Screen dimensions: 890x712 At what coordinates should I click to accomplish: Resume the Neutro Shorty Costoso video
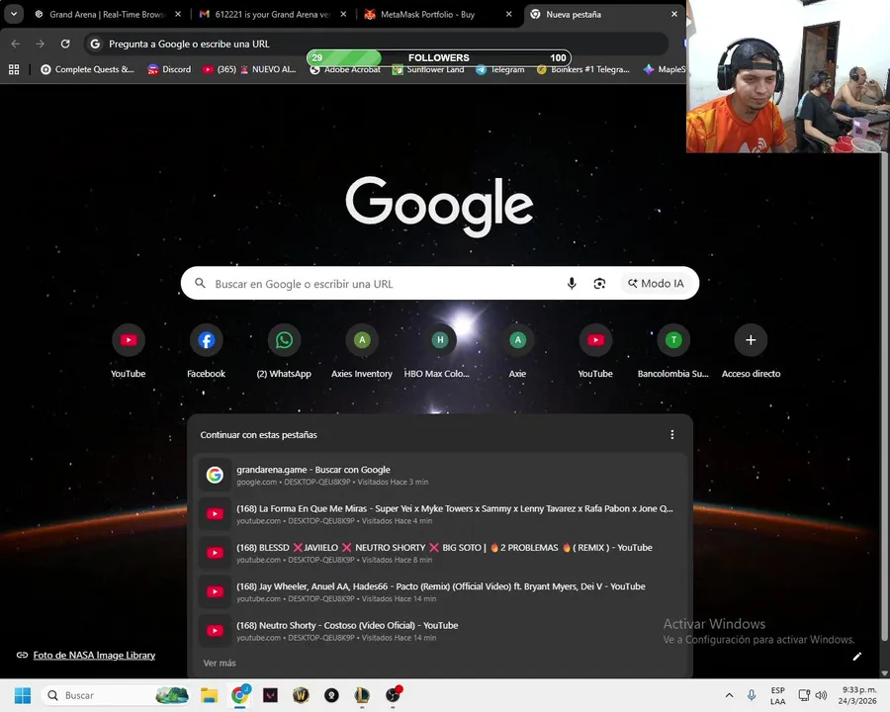(x=440, y=630)
